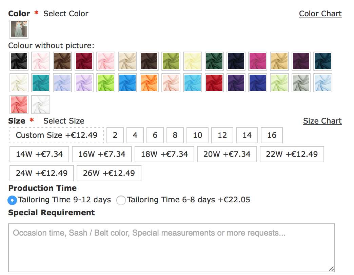This screenshot has width=354, height=275.
Task: Pick plus size 22W
Action: 292,154
